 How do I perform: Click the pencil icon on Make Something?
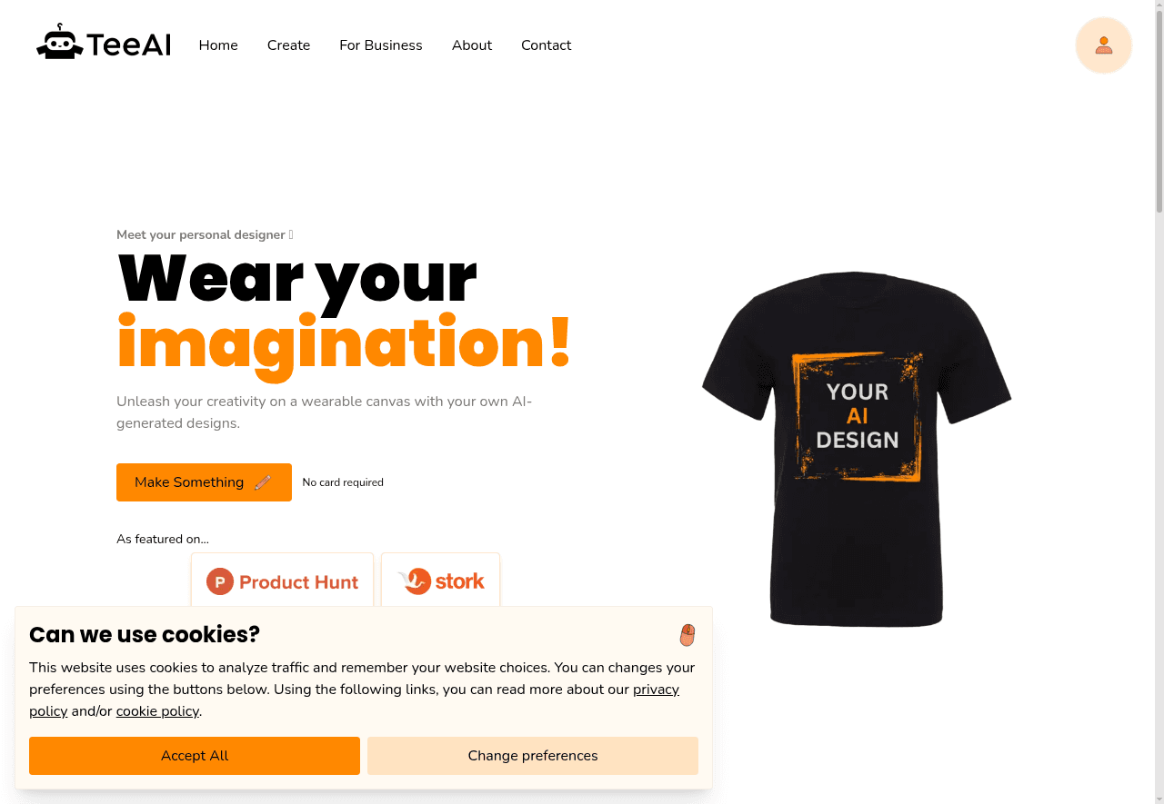(x=263, y=482)
